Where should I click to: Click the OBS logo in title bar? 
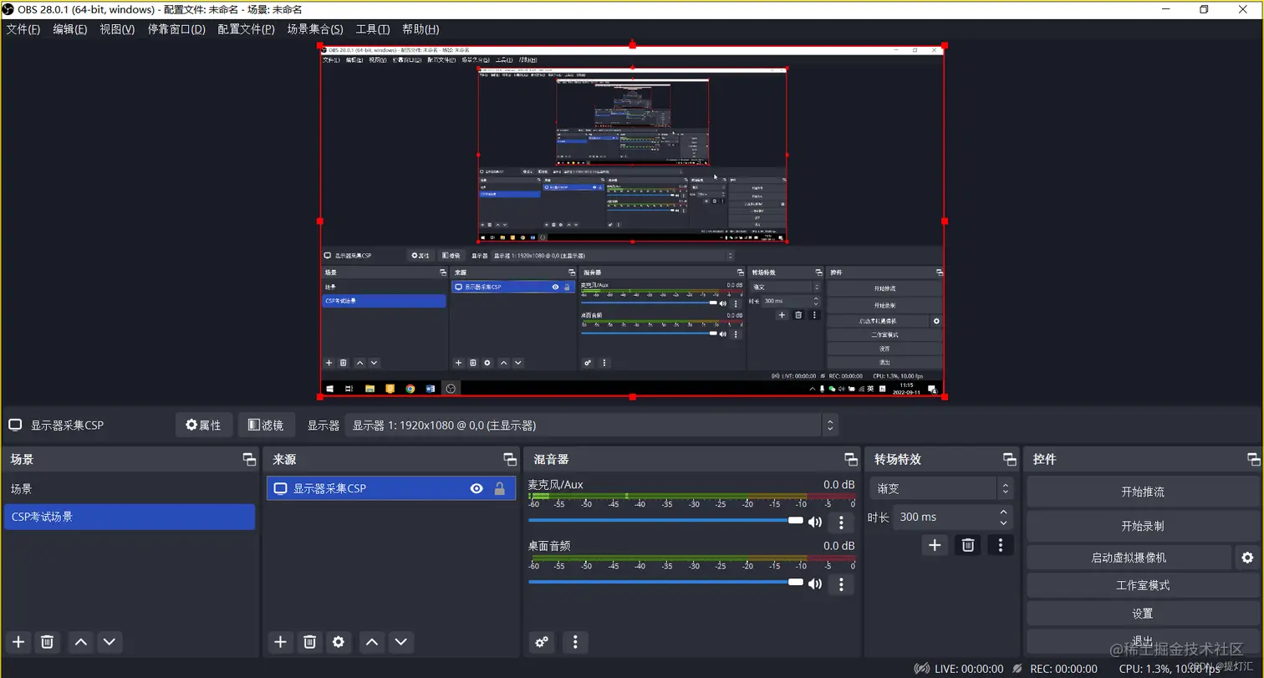pyautogui.click(x=9, y=9)
